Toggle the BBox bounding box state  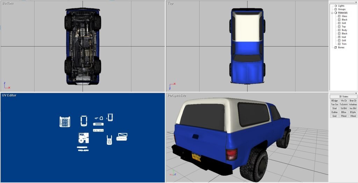pos(344,112)
